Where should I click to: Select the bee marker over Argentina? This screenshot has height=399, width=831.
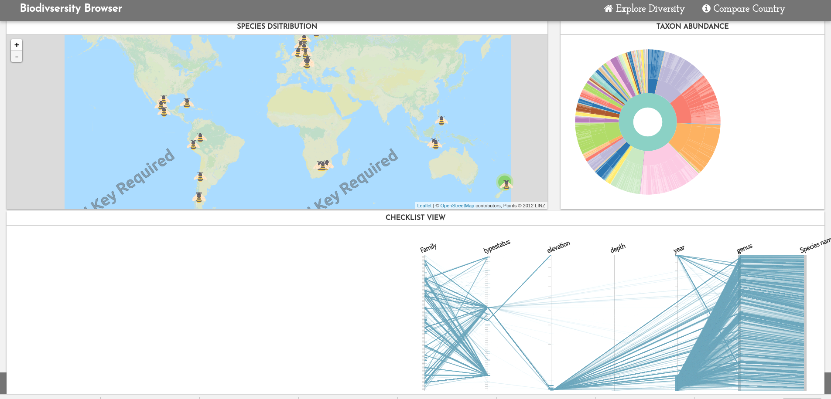198,197
